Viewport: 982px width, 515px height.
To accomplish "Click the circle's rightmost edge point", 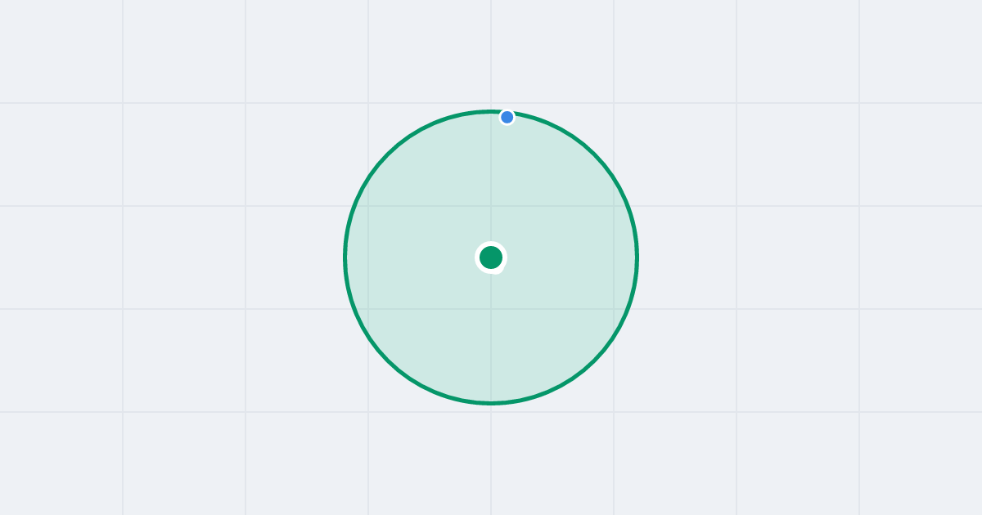I will (x=637, y=257).
